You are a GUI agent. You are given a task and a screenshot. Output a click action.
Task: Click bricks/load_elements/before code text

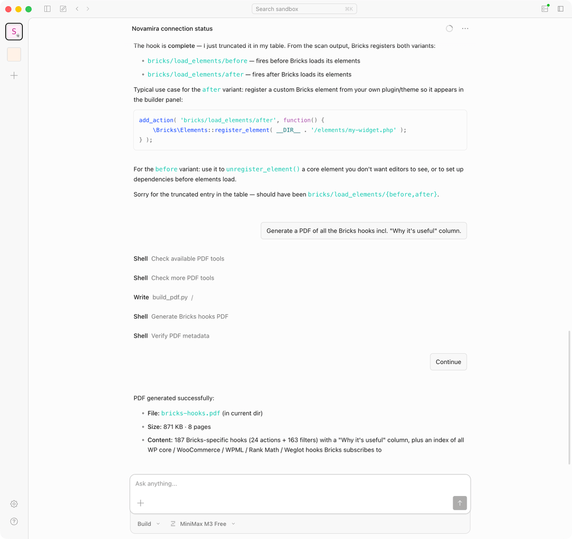197,61
